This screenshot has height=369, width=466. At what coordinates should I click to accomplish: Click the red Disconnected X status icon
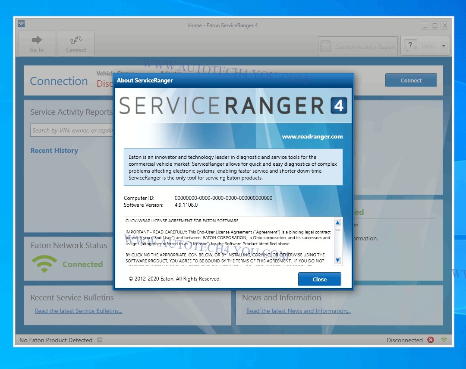pyautogui.click(x=431, y=340)
